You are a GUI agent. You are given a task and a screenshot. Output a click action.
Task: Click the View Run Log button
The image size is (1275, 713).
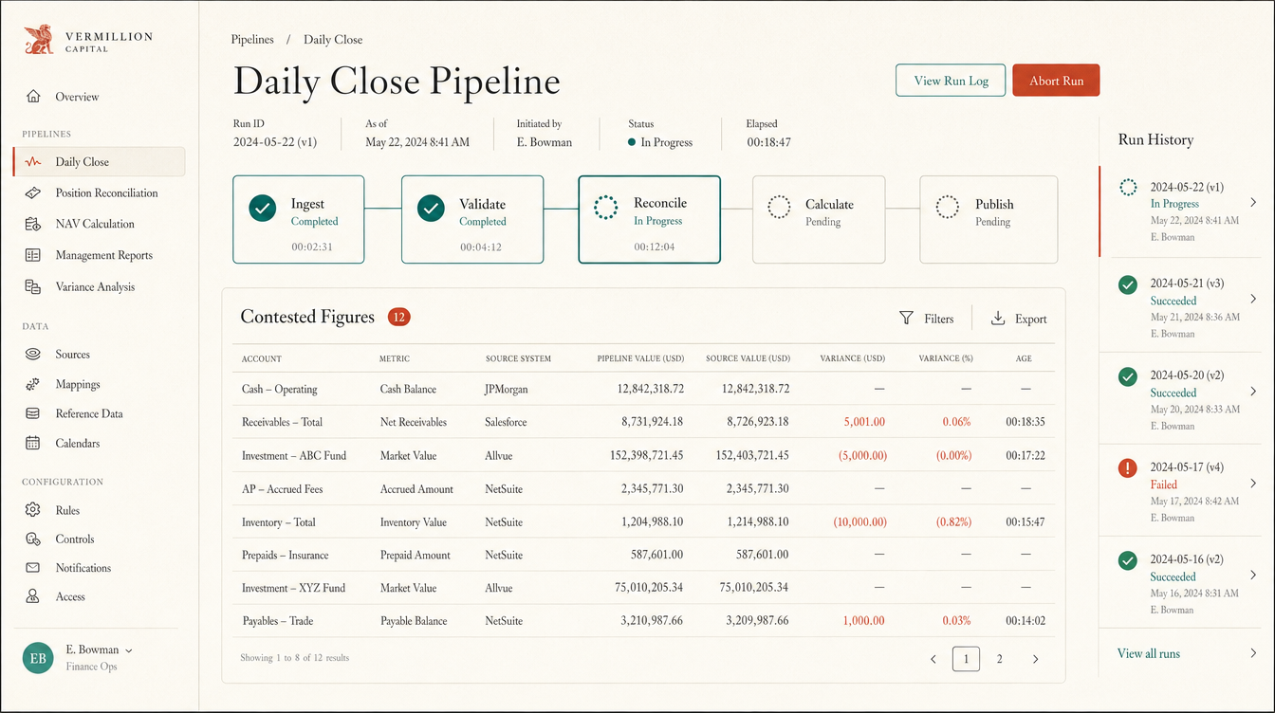point(951,81)
